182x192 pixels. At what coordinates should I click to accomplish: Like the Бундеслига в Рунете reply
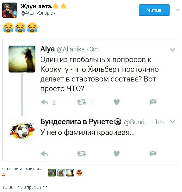coord(117,154)
